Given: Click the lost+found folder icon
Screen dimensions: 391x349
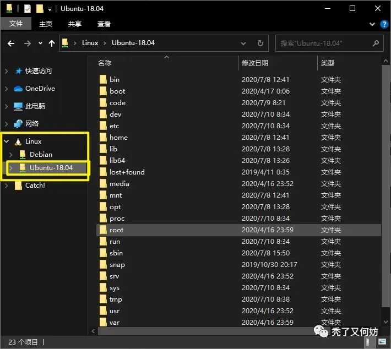Looking at the screenshot, I should click(103, 172).
